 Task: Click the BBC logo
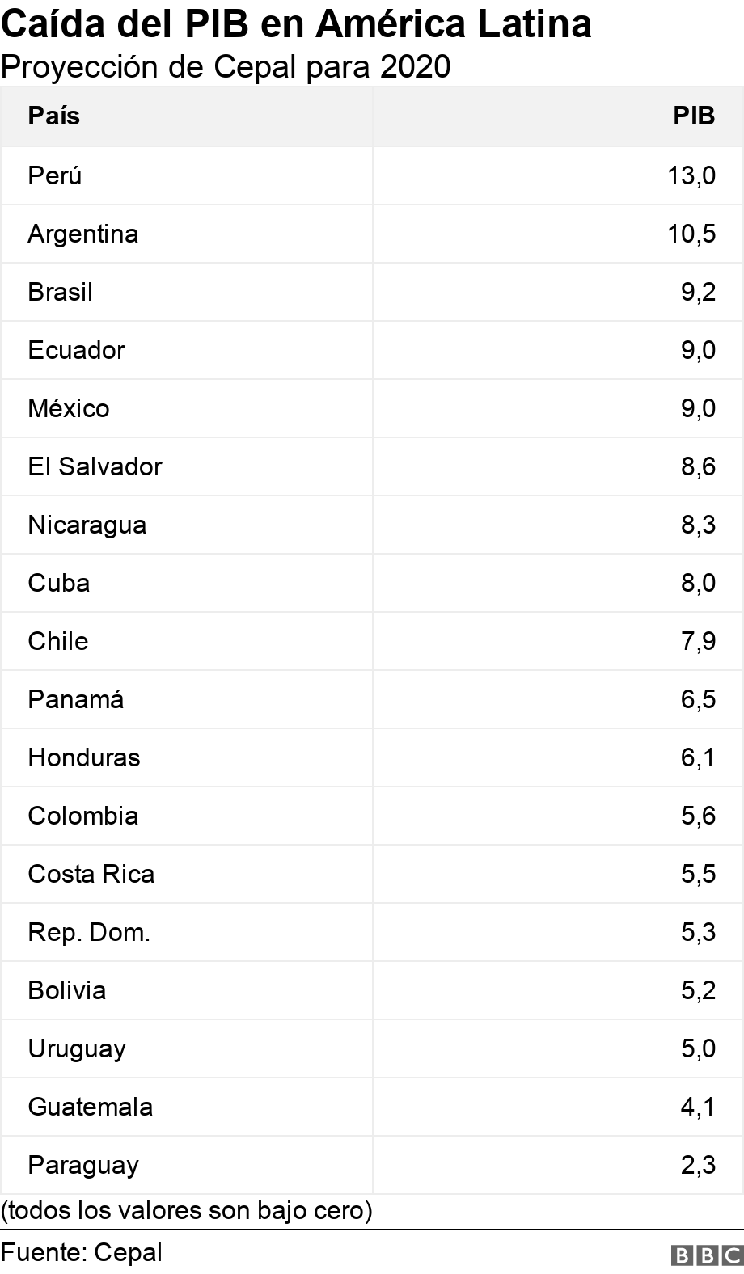[706, 1254]
